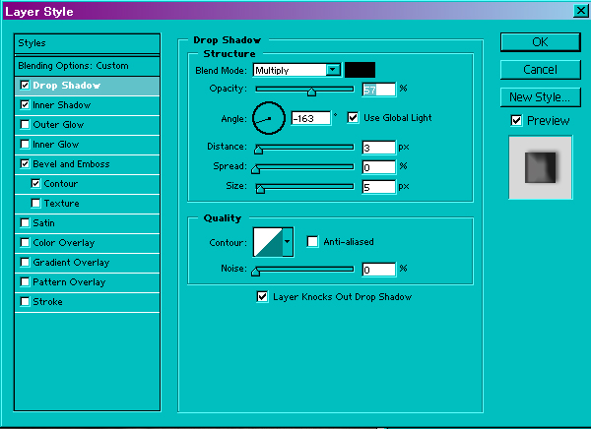Enable the Outer Glow checkbox
Viewport: 591px width, 429px height.
[25, 125]
